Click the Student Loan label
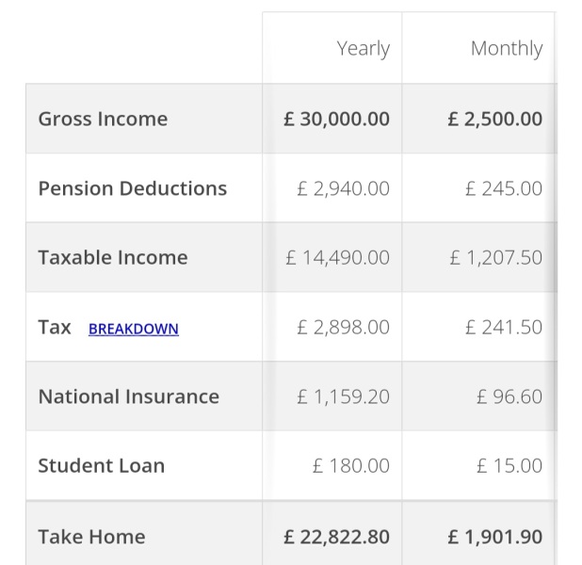This screenshot has height=565, width=582. click(102, 465)
